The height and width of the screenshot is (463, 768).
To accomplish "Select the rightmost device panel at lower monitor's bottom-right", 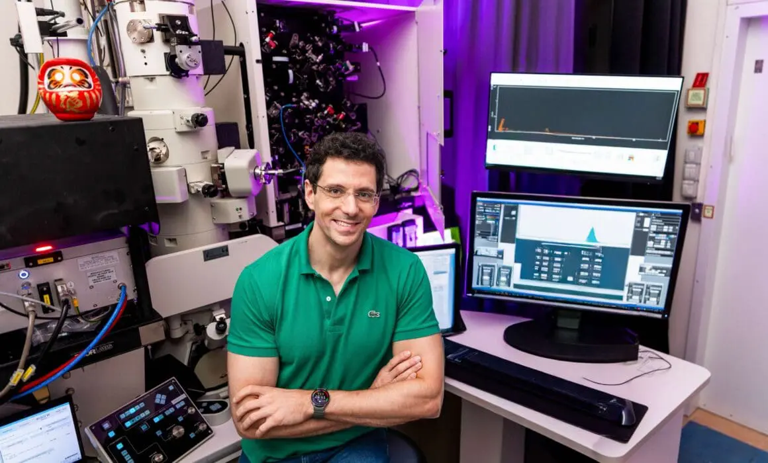I will coord(654,293).
